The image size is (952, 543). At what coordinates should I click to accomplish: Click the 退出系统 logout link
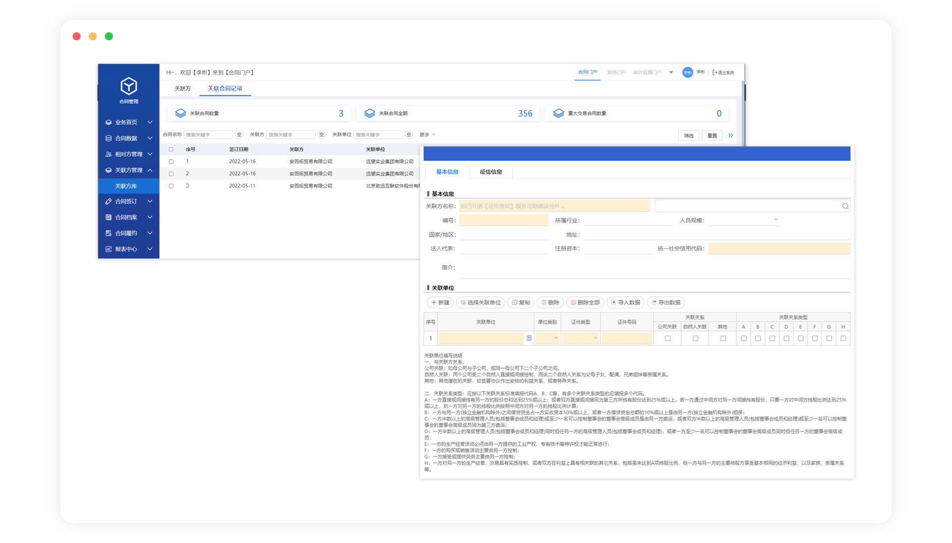[x=723, y=73]
